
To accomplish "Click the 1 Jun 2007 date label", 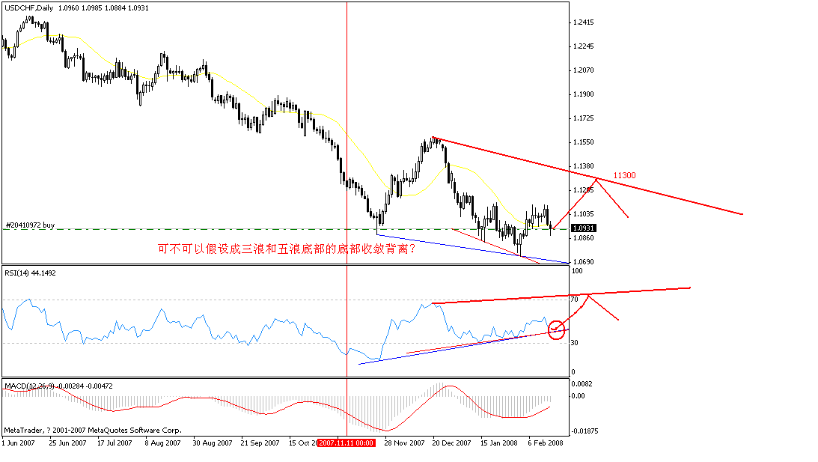I will pyautogui.click(x=18, y=443).
